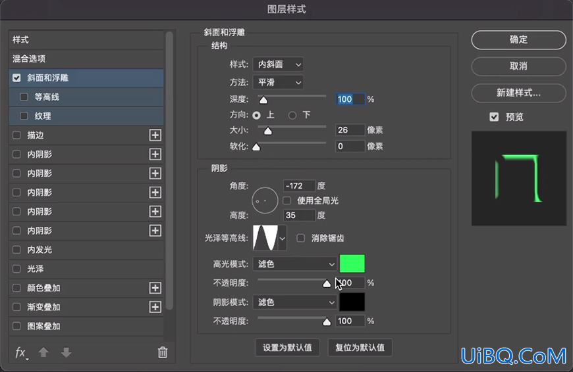Viewport: 573px width, 372px height.
Task: Move effect up with the up arrow icon
Action: pos(43,352)
